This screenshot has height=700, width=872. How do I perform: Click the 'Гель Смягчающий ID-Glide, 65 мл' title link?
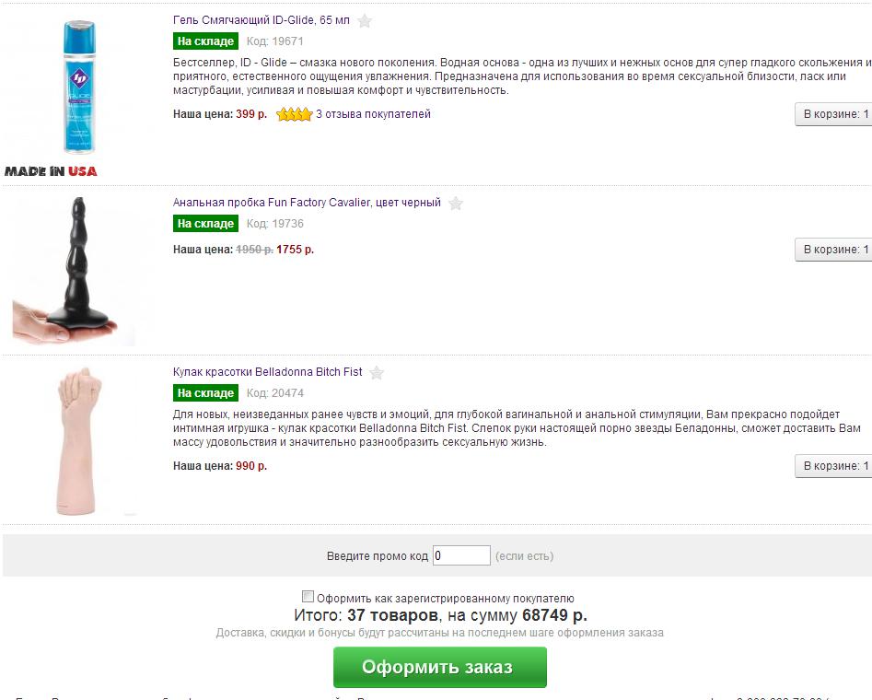click(x=262, y=20)
